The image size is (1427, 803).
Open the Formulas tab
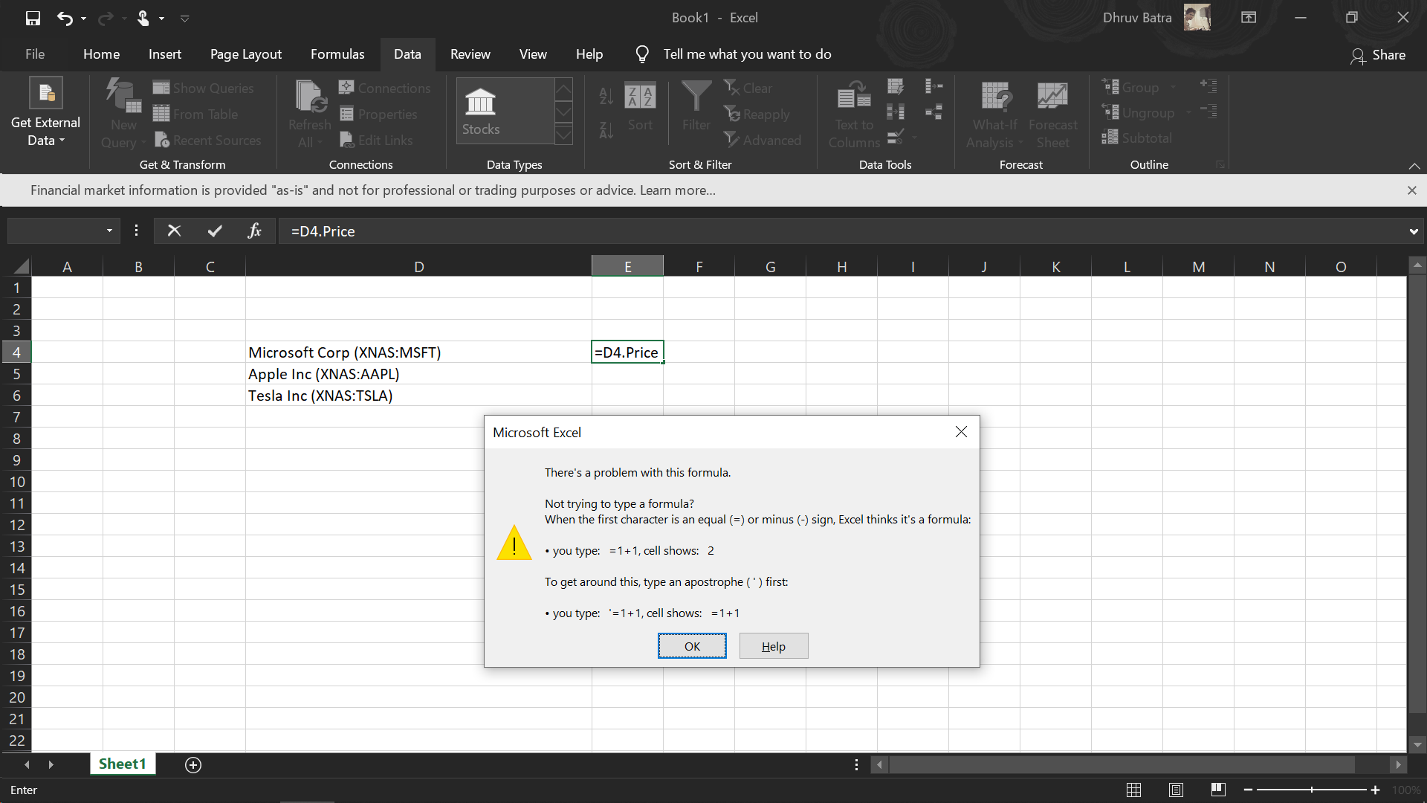pos(337,54)
